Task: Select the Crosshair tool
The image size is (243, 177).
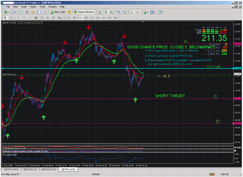Action: pos(11,18)
